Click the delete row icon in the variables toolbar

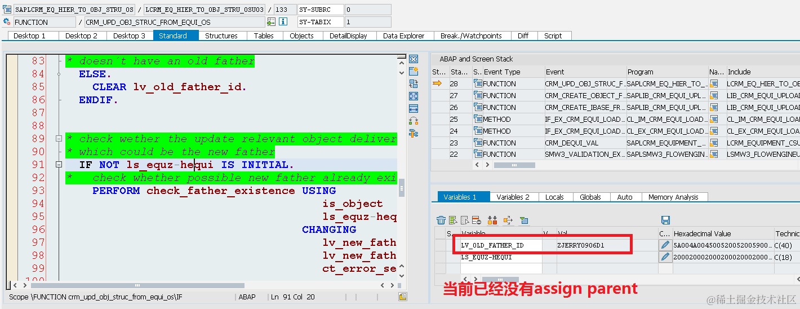[x=477, y=220]
